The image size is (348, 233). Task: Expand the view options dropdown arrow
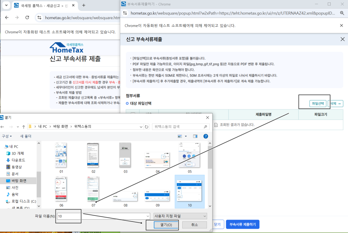pos(186,136)
